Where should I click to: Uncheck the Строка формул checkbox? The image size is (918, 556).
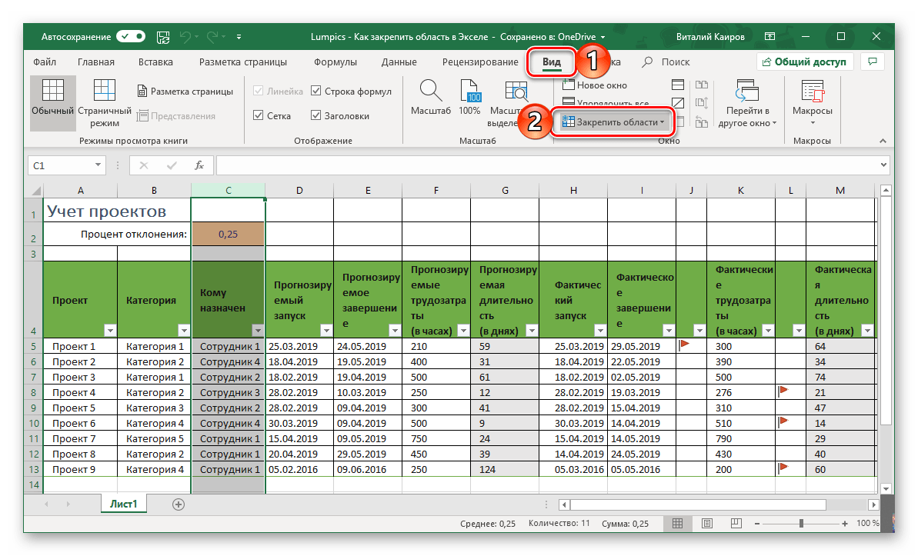click(316, 92)
